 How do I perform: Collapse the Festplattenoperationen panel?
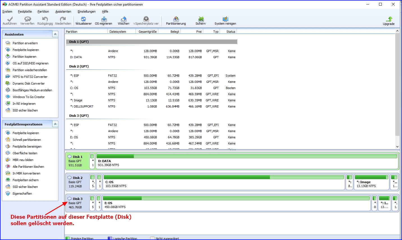pyautogui.click(x=55, y=124)
